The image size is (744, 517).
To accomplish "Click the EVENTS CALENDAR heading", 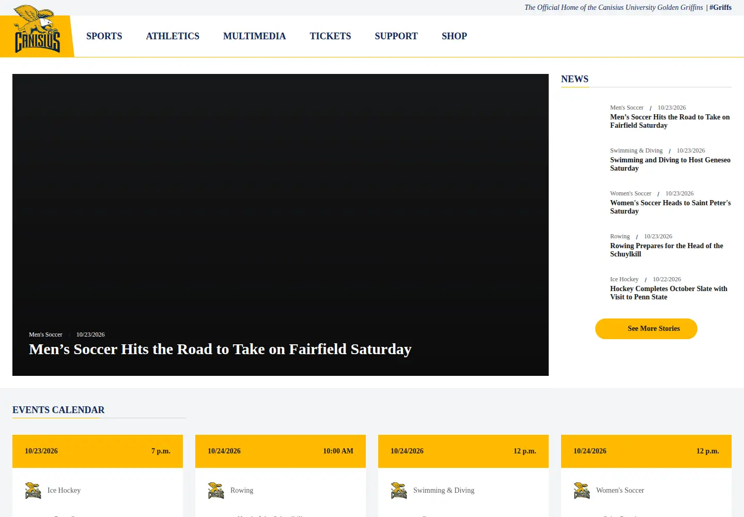I will pos(58,410).
